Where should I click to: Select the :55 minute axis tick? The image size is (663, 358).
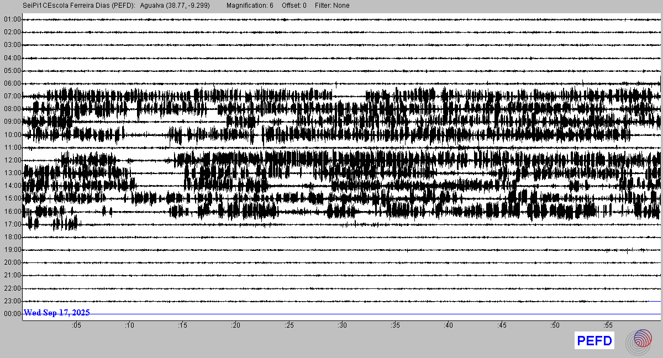coord(608,325)
